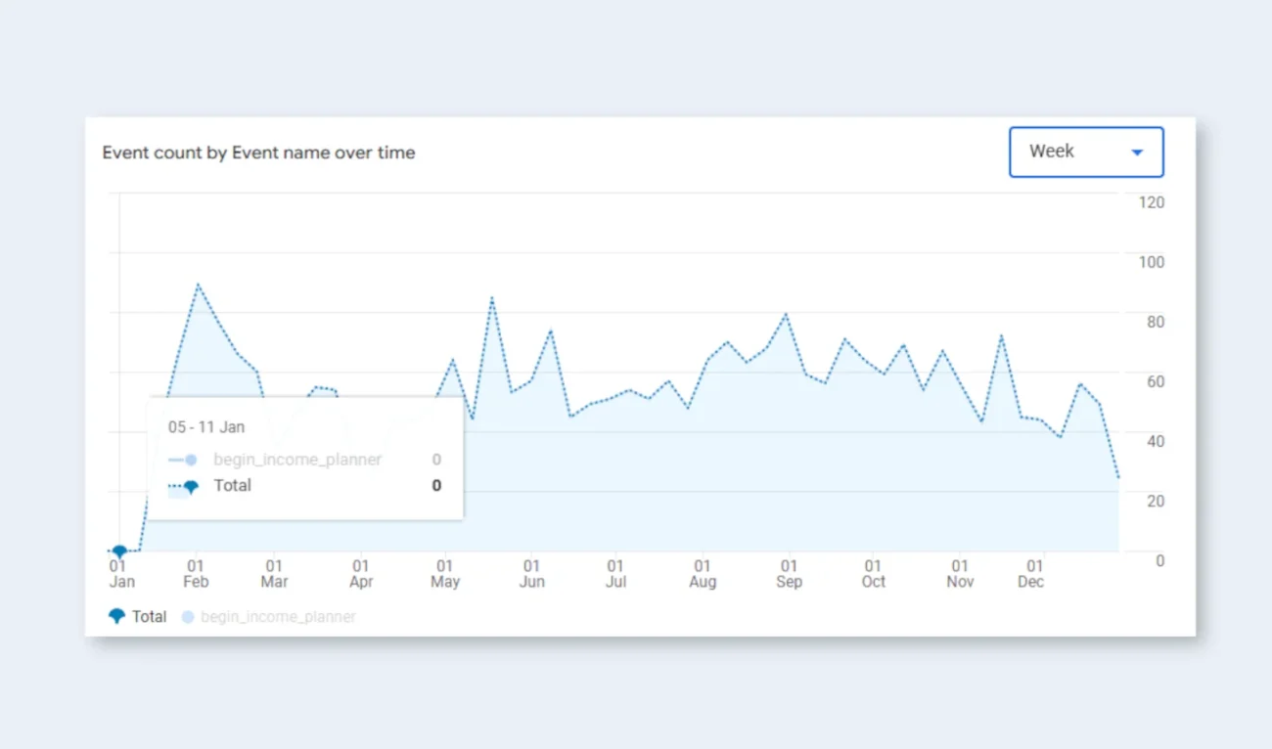Click the chart title 'Event count by Event name over time'
Image resolution: width=1272 pixels, height=749 pixels.
click(258, 153)
